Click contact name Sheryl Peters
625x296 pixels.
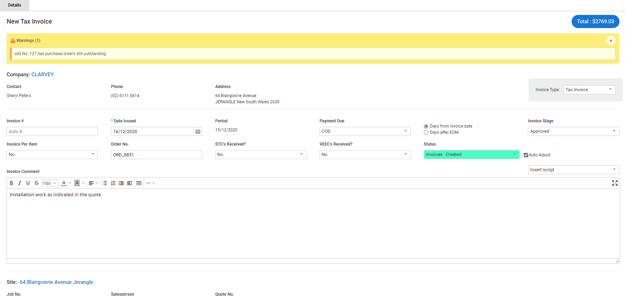click(x=19, y=96)
